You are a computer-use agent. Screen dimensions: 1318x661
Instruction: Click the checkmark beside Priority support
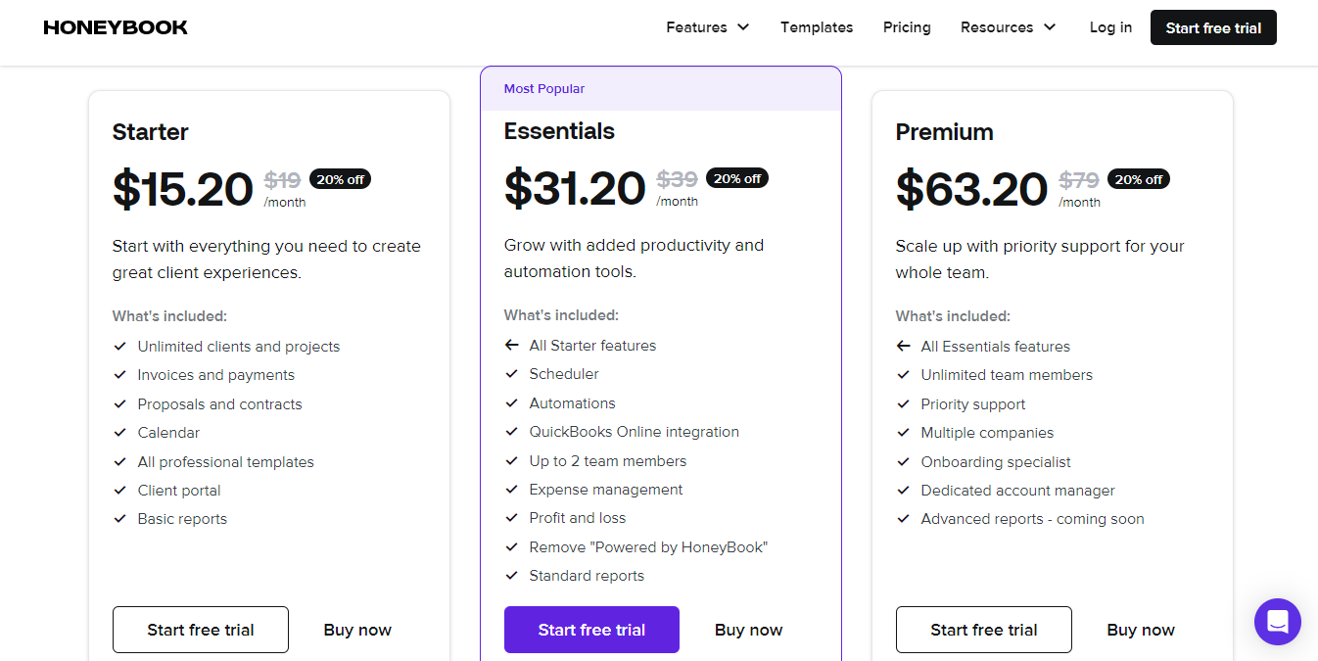(903, 404)
